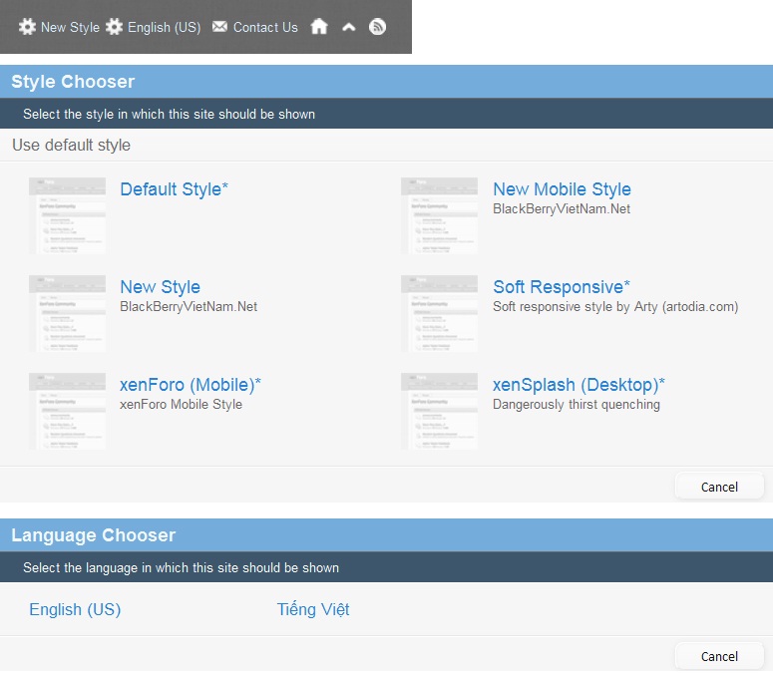Click BlackBerryVietNam.Net text under New Style

coord(189,306)
